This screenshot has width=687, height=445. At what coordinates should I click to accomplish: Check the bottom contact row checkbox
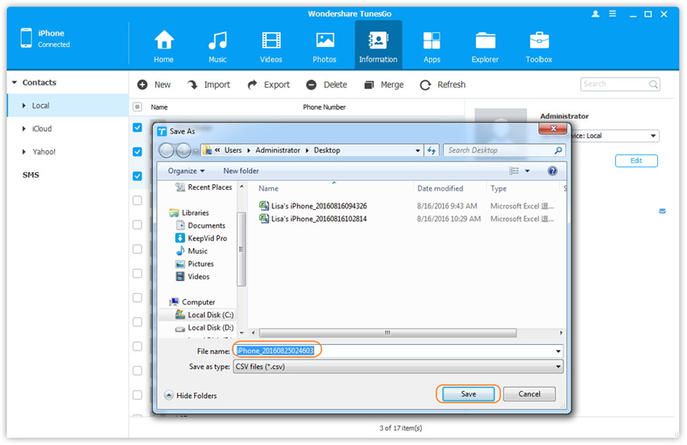pyautogui.click(x=137, y=395)
